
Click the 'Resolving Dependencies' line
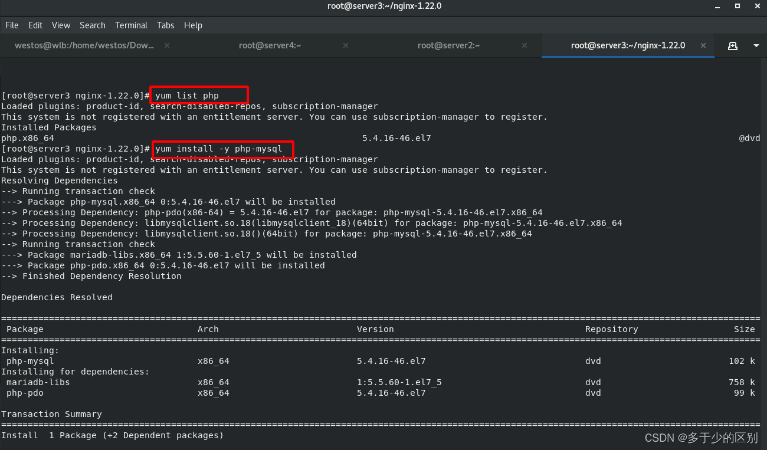point(60,180)
